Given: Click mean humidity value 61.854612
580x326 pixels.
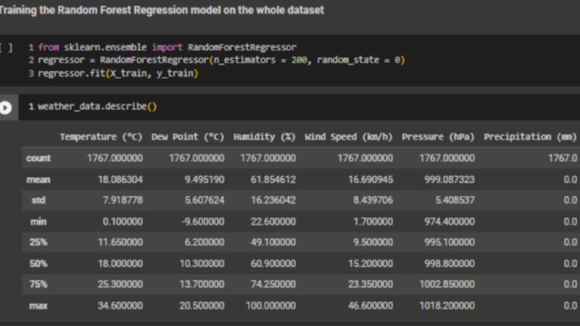Looking at the screenshot, I should [274, 180].
